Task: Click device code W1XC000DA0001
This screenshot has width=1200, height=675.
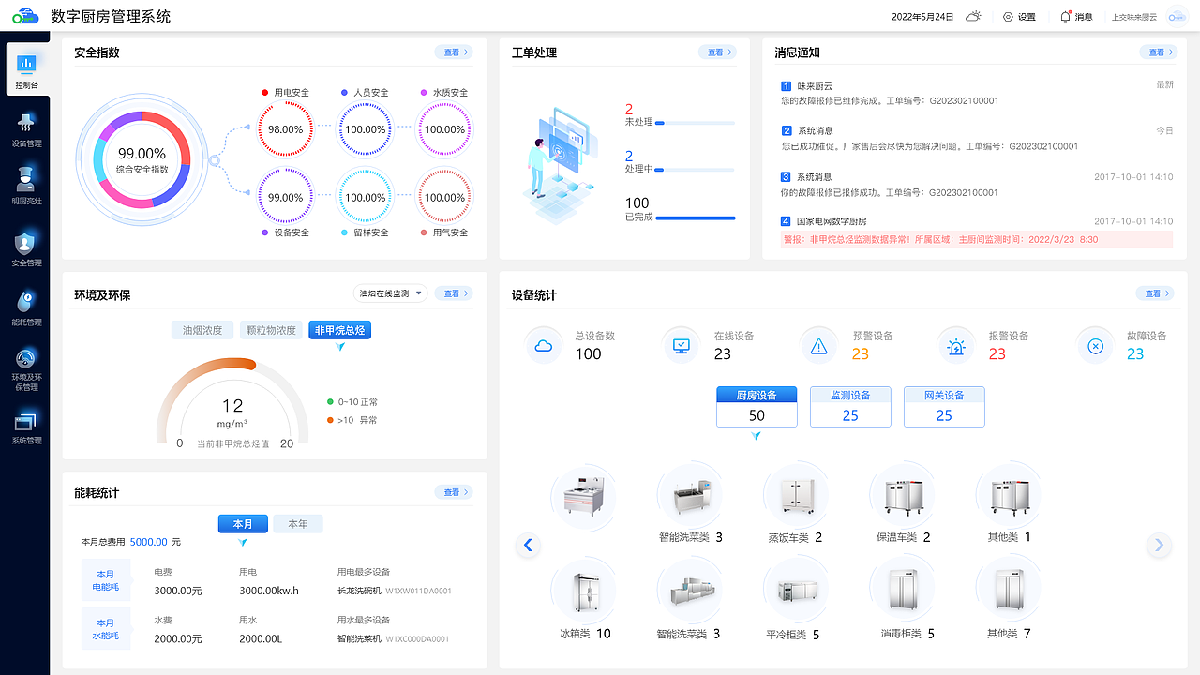Action: tap(416, 639)
